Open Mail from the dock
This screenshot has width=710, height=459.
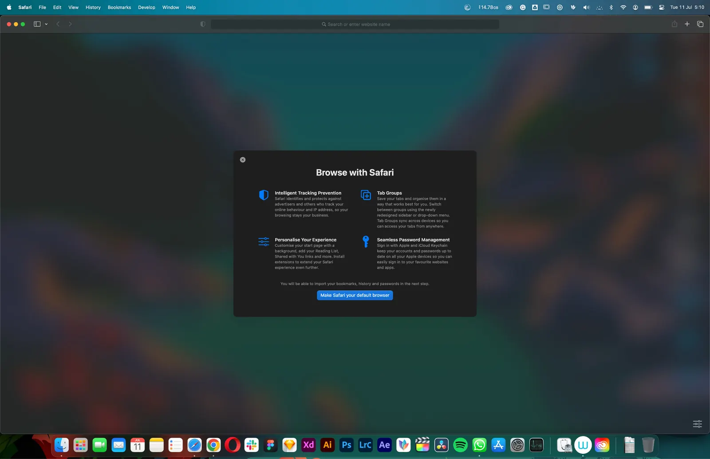pyautogui.click(x=118, y=445)
